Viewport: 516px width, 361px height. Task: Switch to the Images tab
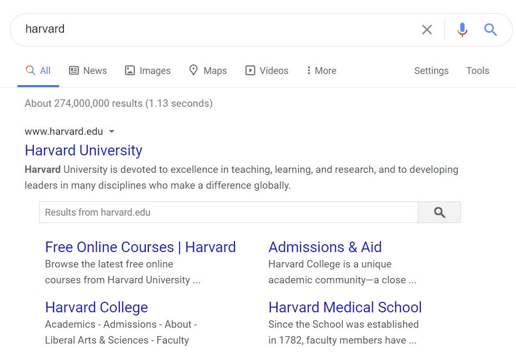[x=147, y=71]
